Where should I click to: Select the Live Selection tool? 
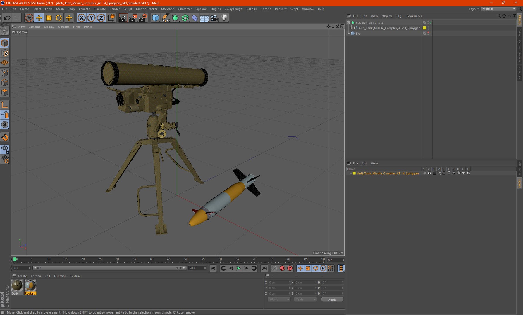pyautogui.click(x=29, y=18)
